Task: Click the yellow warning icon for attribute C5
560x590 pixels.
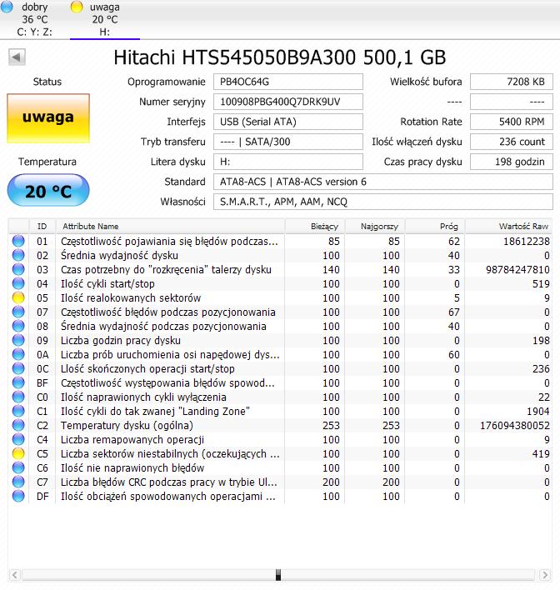Action: point(18,453)
